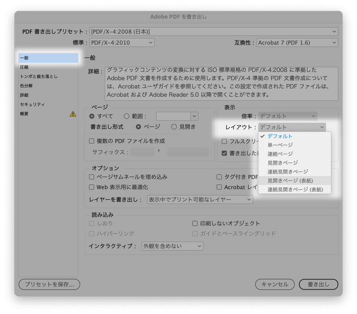Open the レイヤーを書き出し dropdown
Screen dimensions: 357x314
tap(200, 200)
